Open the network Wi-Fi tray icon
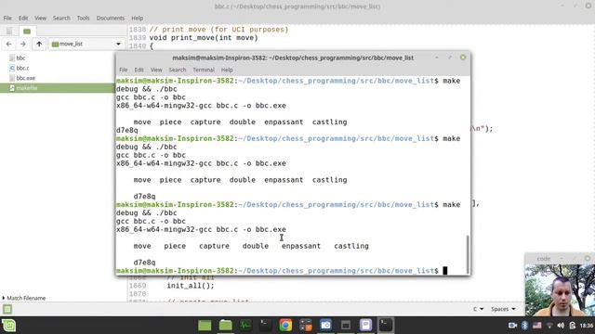Screen dimensions: 595x334 pyautogui.click(x=549, y=326)
